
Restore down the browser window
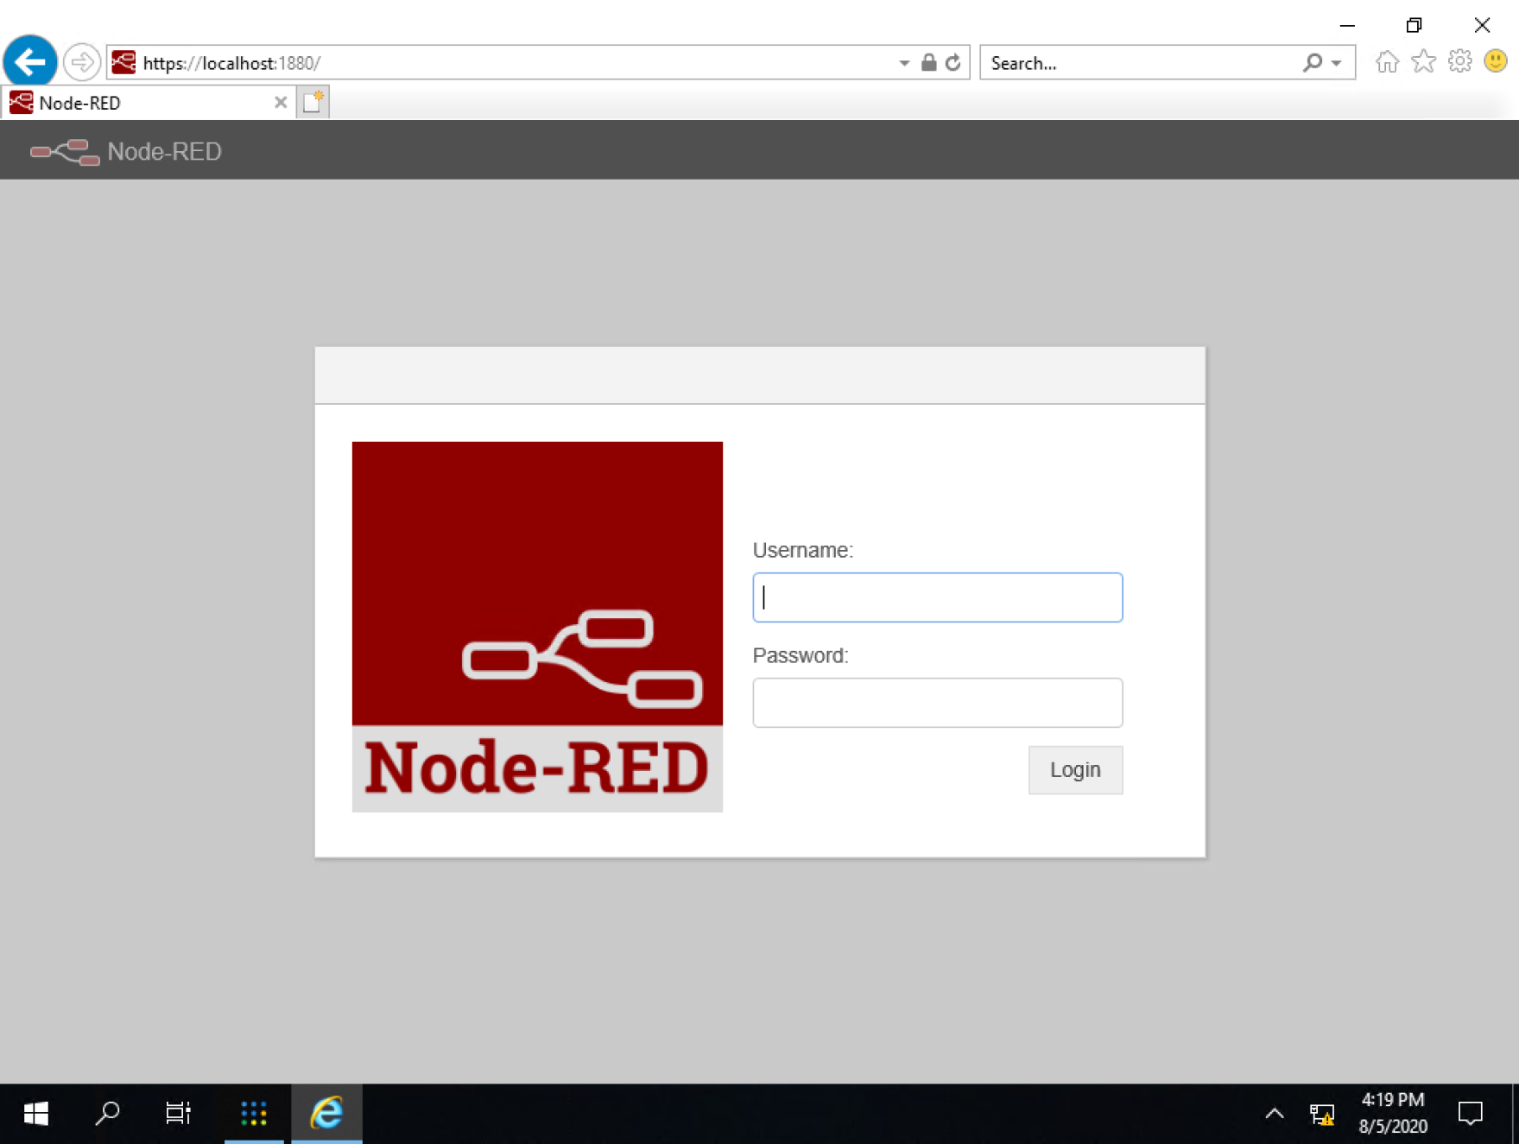(1414, 25)
